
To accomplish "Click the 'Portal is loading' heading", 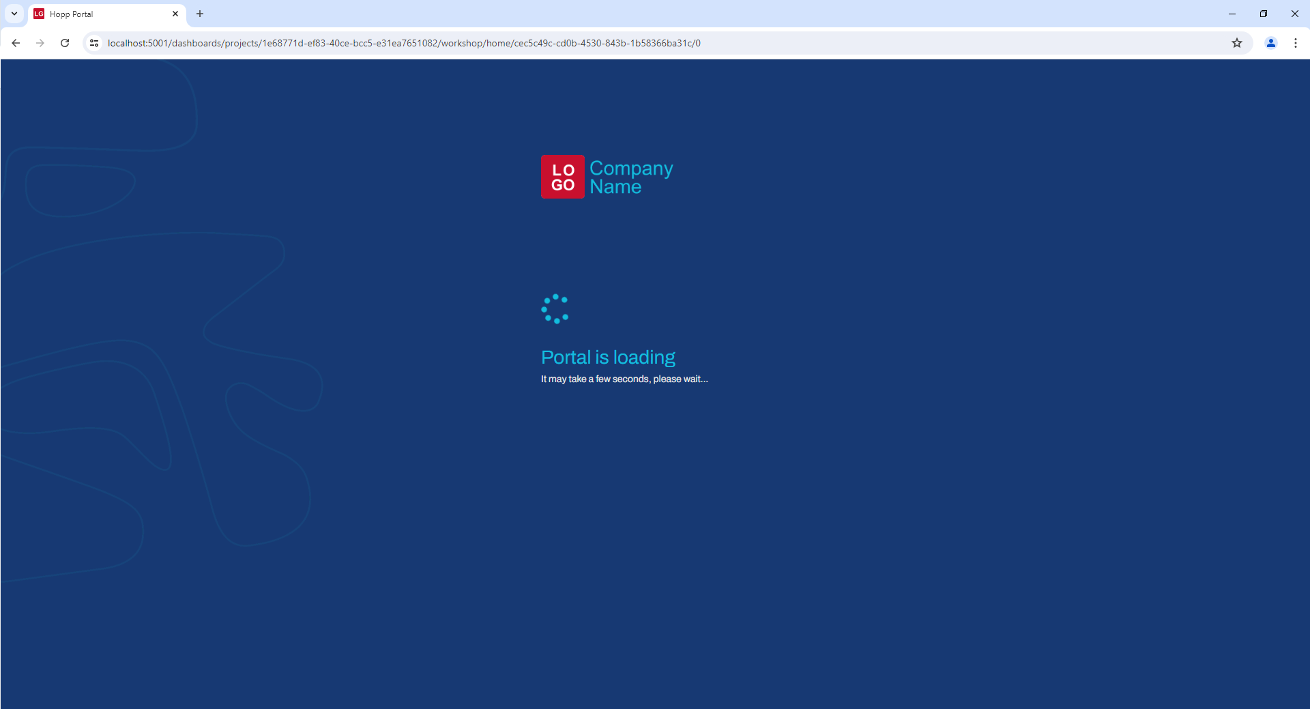I will point(608,358).
